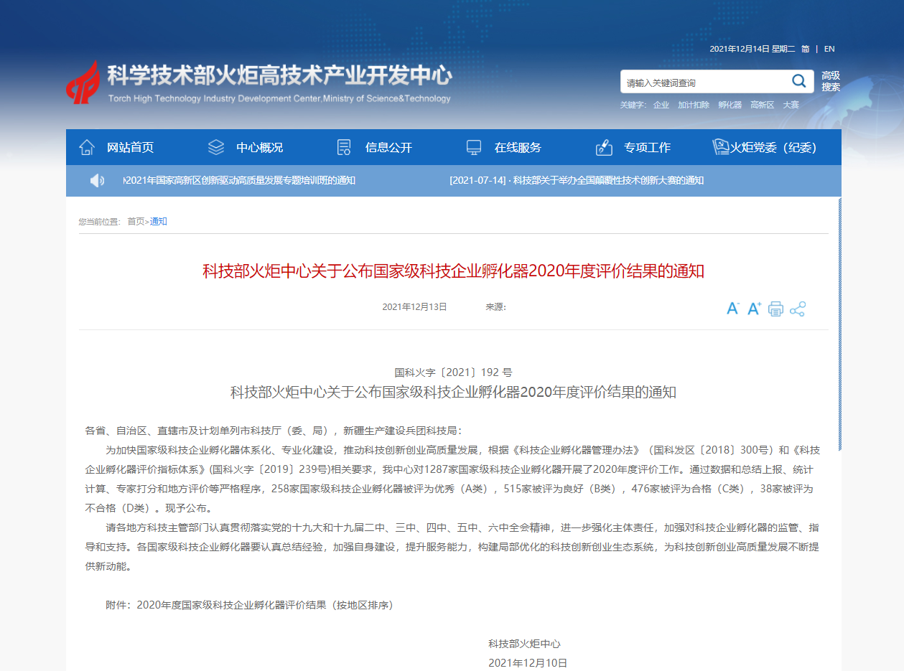Open the 信息公开 menu item
Image resolution: width=904 pixels, height=671 pixels.
389,147
